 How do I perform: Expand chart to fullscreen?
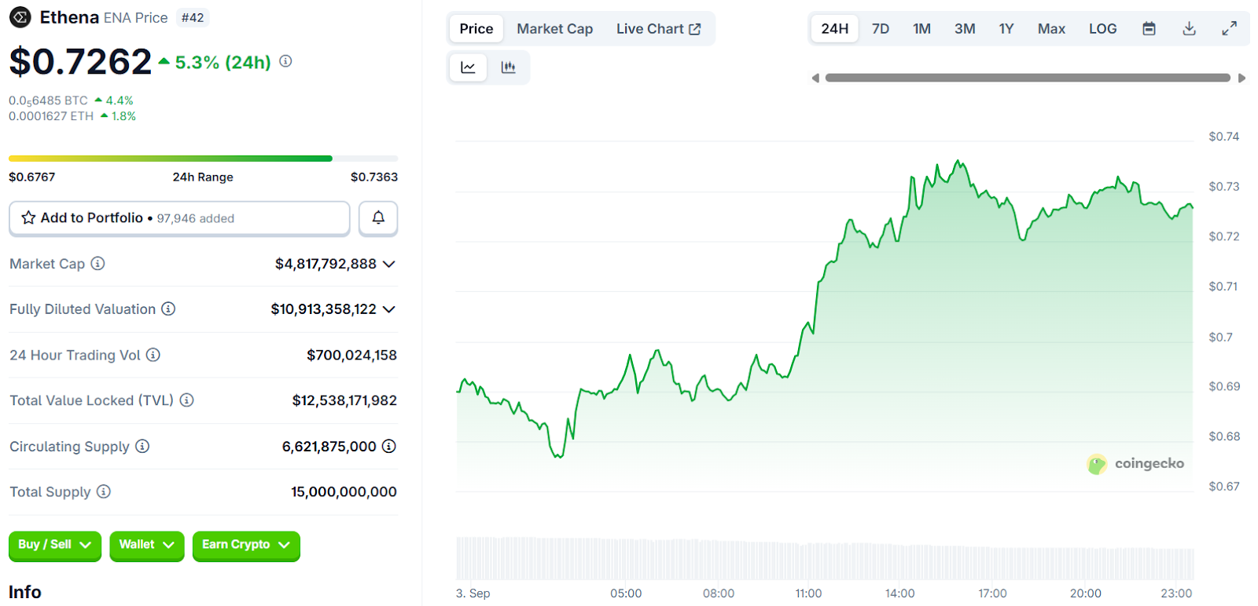point(1229,29)
